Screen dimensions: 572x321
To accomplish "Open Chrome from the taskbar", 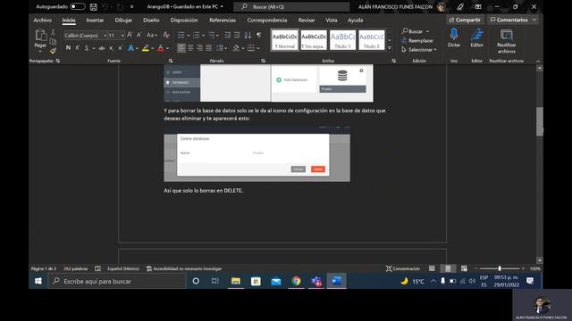I will click(x=296, y=281).
